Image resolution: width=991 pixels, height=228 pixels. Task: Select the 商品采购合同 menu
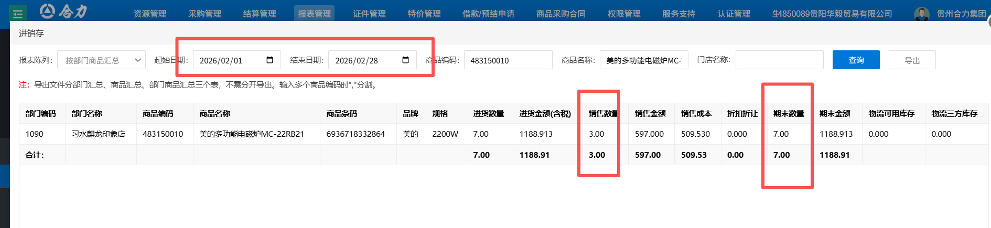click(x=561, y=14)
